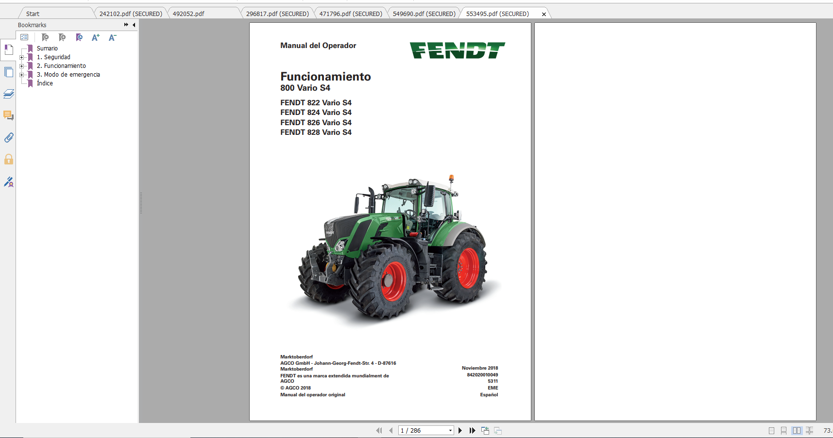This screenshot has width=833, height=438.
Task: Open the Layers panel in sidebar
Action: point(8,94)
